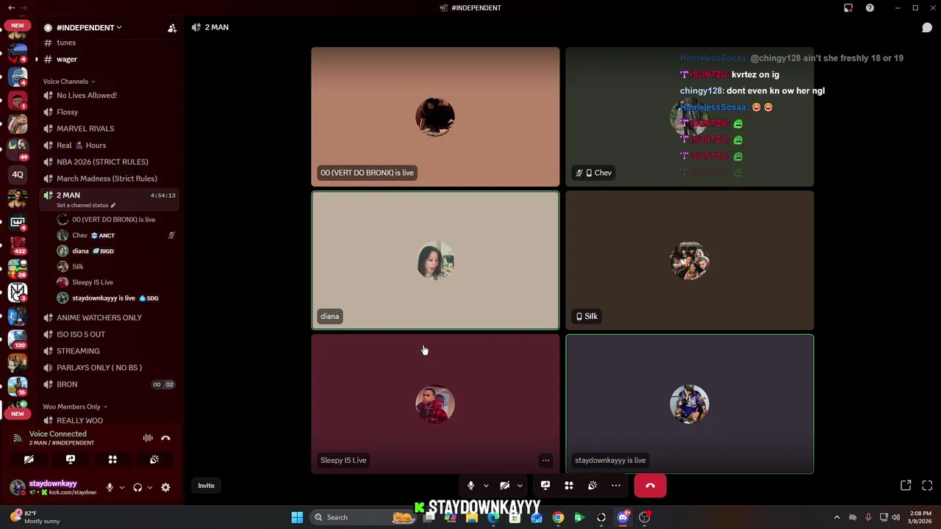Image resolution: width=941 pixels, height=529 pixels.
Task: Disconnect using the phone icon in voice panel
Action: pos(165,438)
